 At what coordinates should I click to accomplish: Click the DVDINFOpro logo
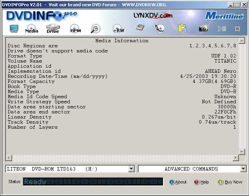point(41,16)
